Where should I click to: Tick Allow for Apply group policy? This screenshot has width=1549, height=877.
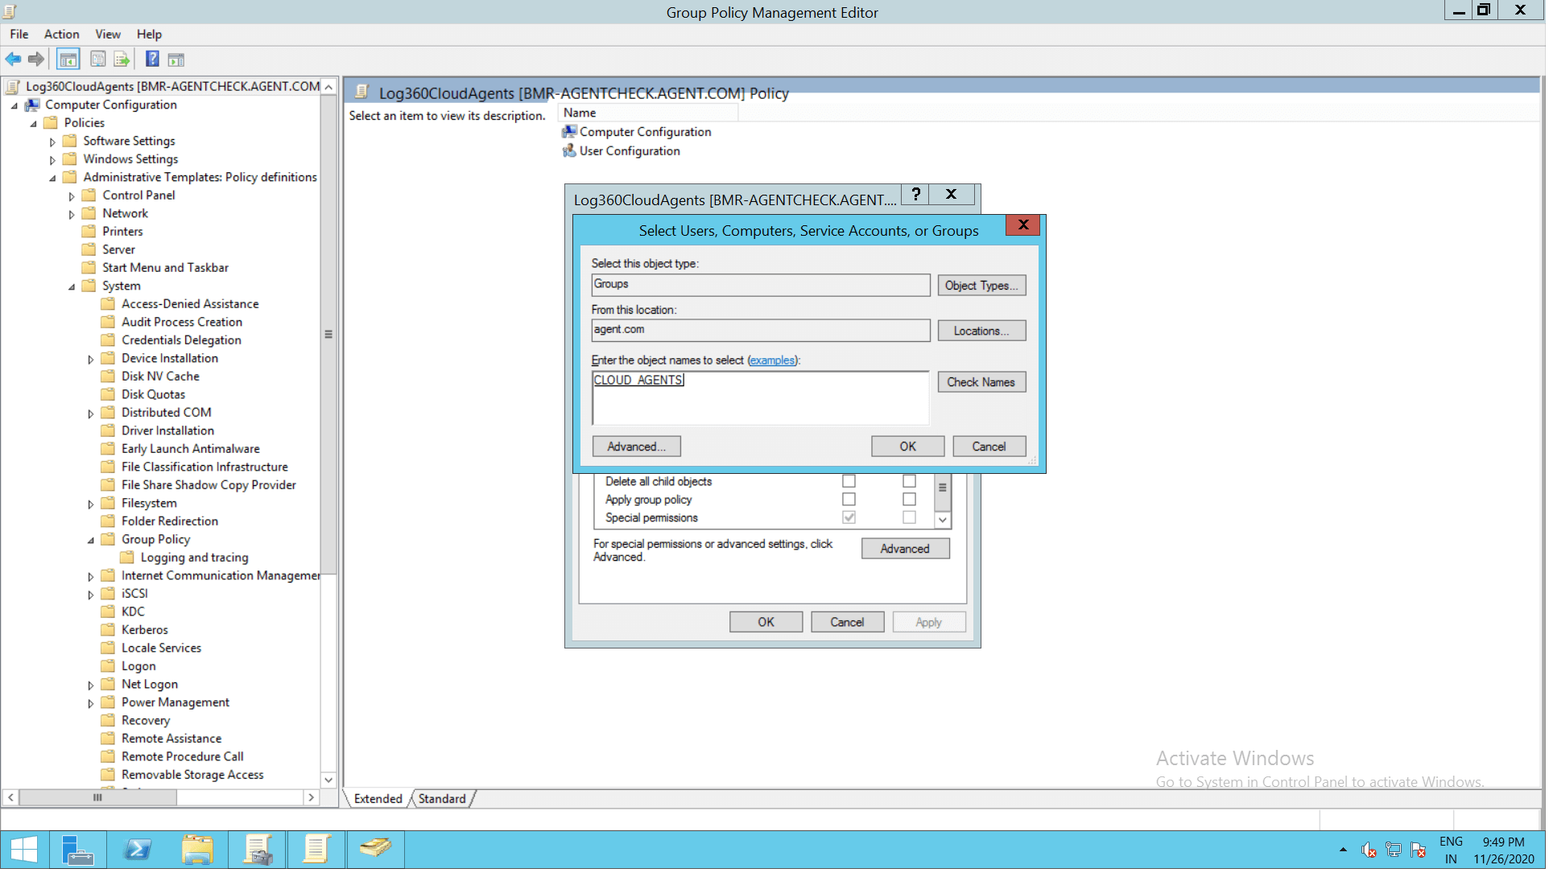point(849,500)
